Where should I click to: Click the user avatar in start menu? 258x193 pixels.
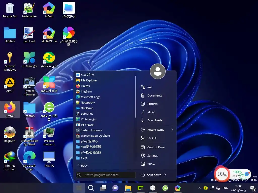point(158,71)
